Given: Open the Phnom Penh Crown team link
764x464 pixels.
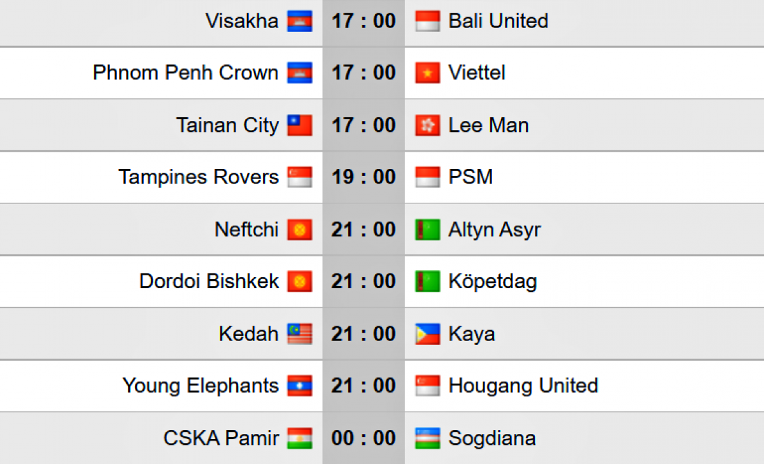Looking at the screenshot, I should pyautogui.click(x=185, y=73).
